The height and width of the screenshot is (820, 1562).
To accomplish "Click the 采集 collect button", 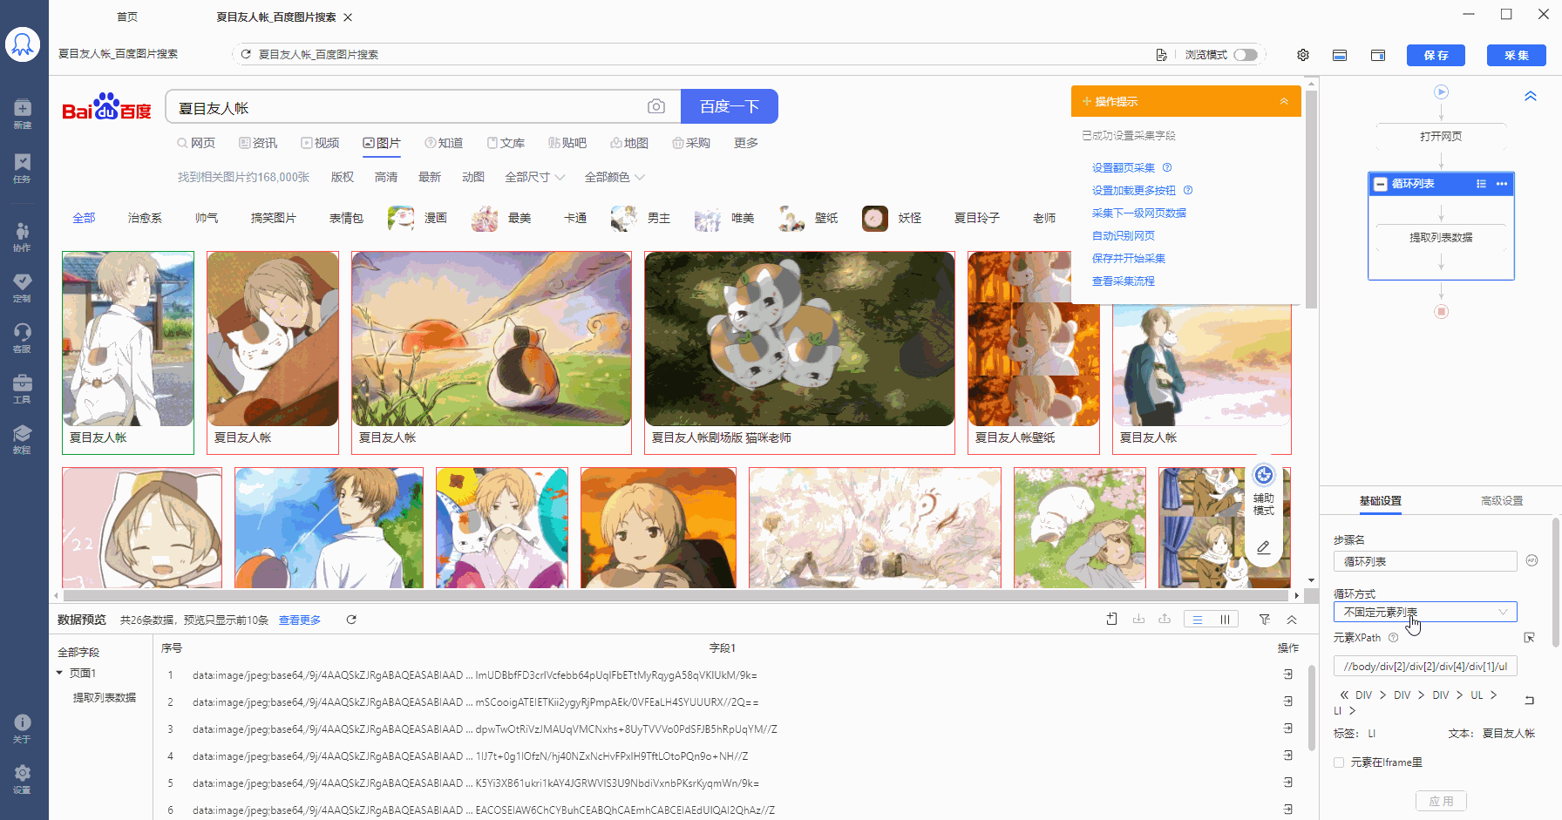I will [x=1517, y=55].
